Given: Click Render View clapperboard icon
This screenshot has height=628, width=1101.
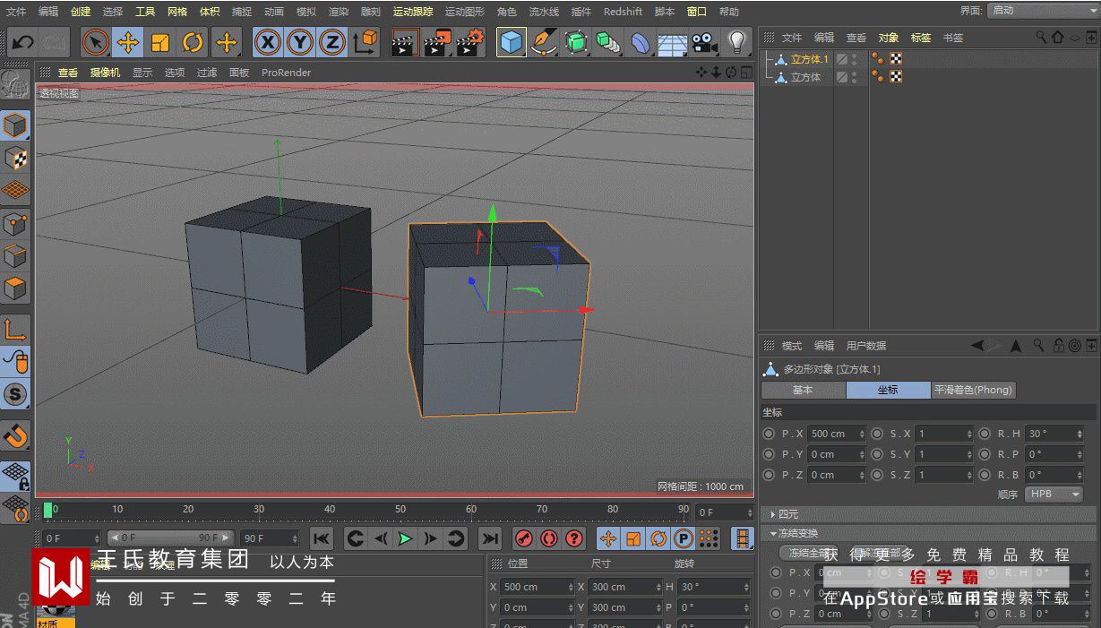Looking at the screenshot, I should (x=405, y=42).
